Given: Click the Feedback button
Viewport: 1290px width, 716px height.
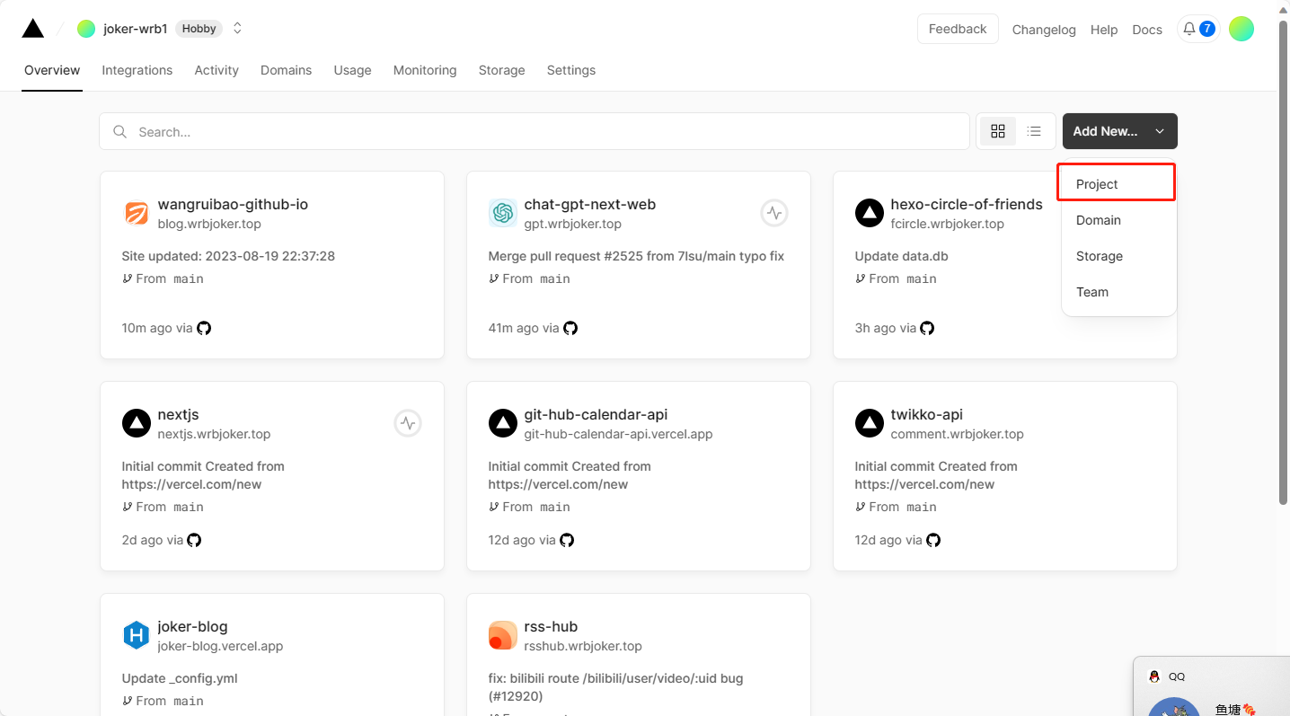Looking at the screenshot, I should [x=958, y=29].
